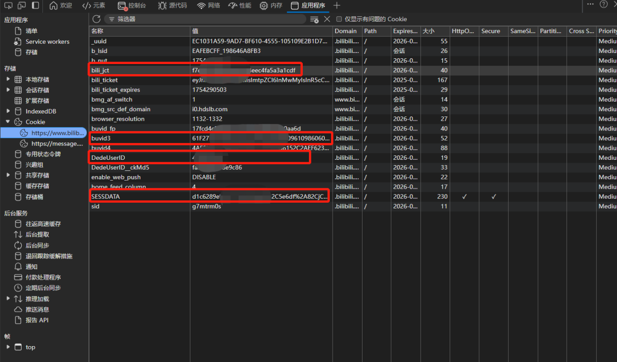
Task: Enable 仅显示有问题的 Cookie checkbox
Action: tap(339, 19)
